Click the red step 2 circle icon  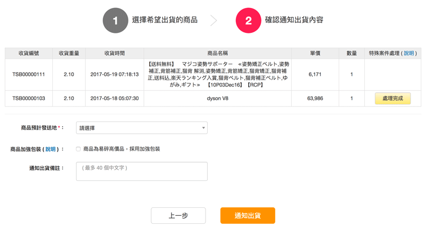click(x=248, y=20)
